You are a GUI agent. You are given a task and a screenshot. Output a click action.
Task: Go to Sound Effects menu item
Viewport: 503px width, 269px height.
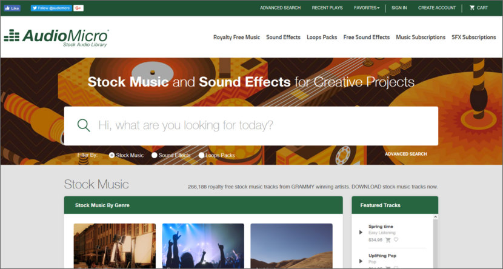tap(283, 37)
